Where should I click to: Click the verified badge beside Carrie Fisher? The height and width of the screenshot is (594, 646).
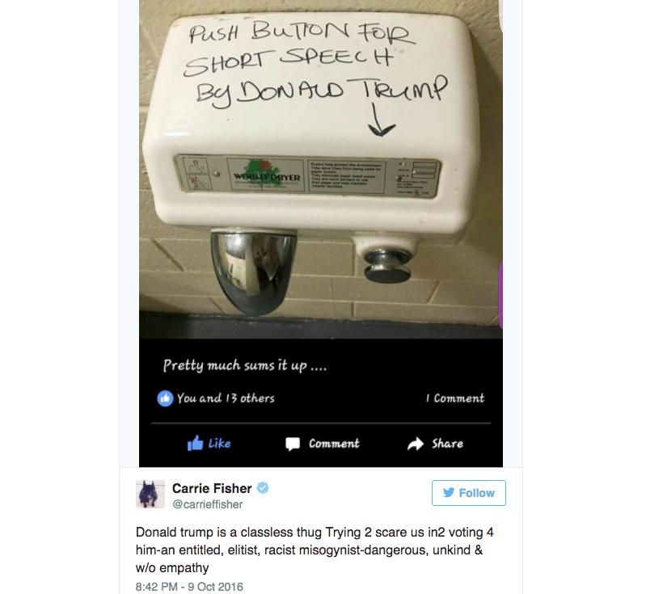tap(263, 488)
